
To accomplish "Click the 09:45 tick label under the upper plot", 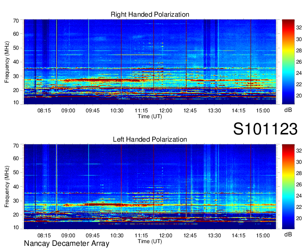I will tap(93, 111).
